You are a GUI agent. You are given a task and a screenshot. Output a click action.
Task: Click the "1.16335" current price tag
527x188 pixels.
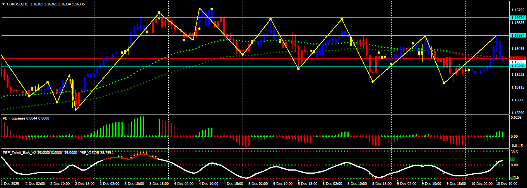[x=518, y=62]
